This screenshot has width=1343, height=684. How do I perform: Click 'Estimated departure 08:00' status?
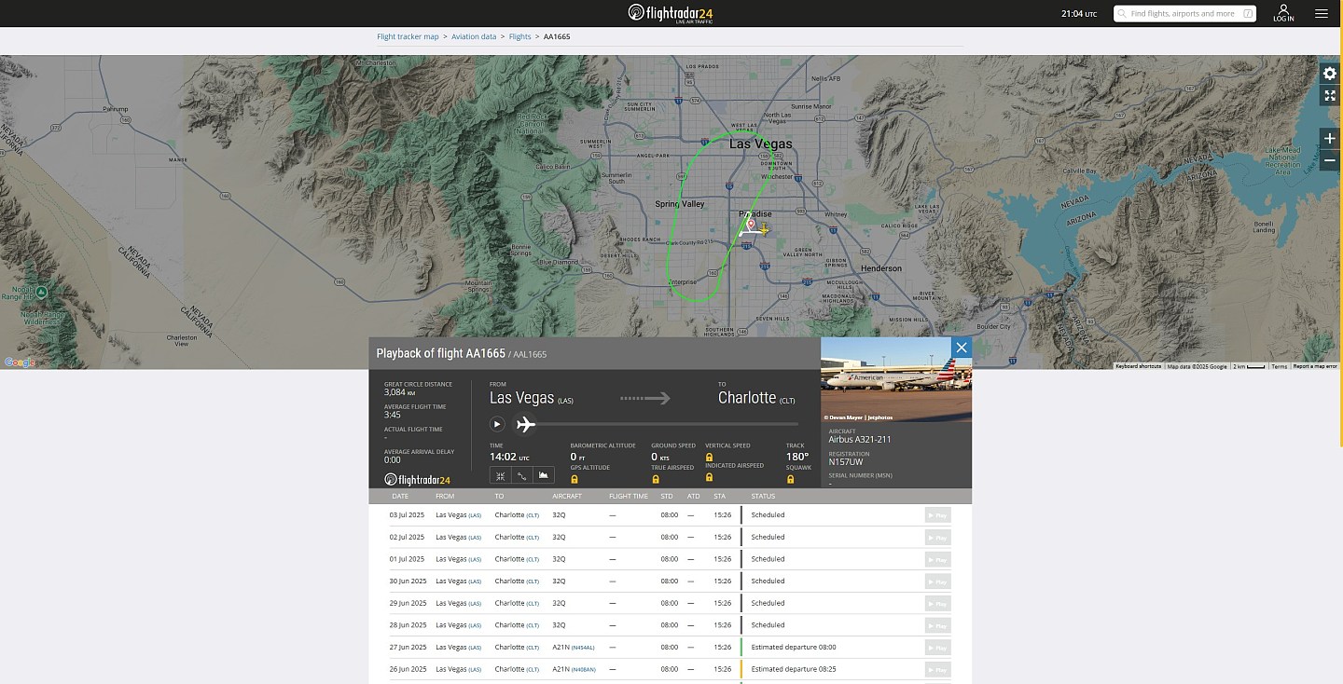(x=794, y=648)
